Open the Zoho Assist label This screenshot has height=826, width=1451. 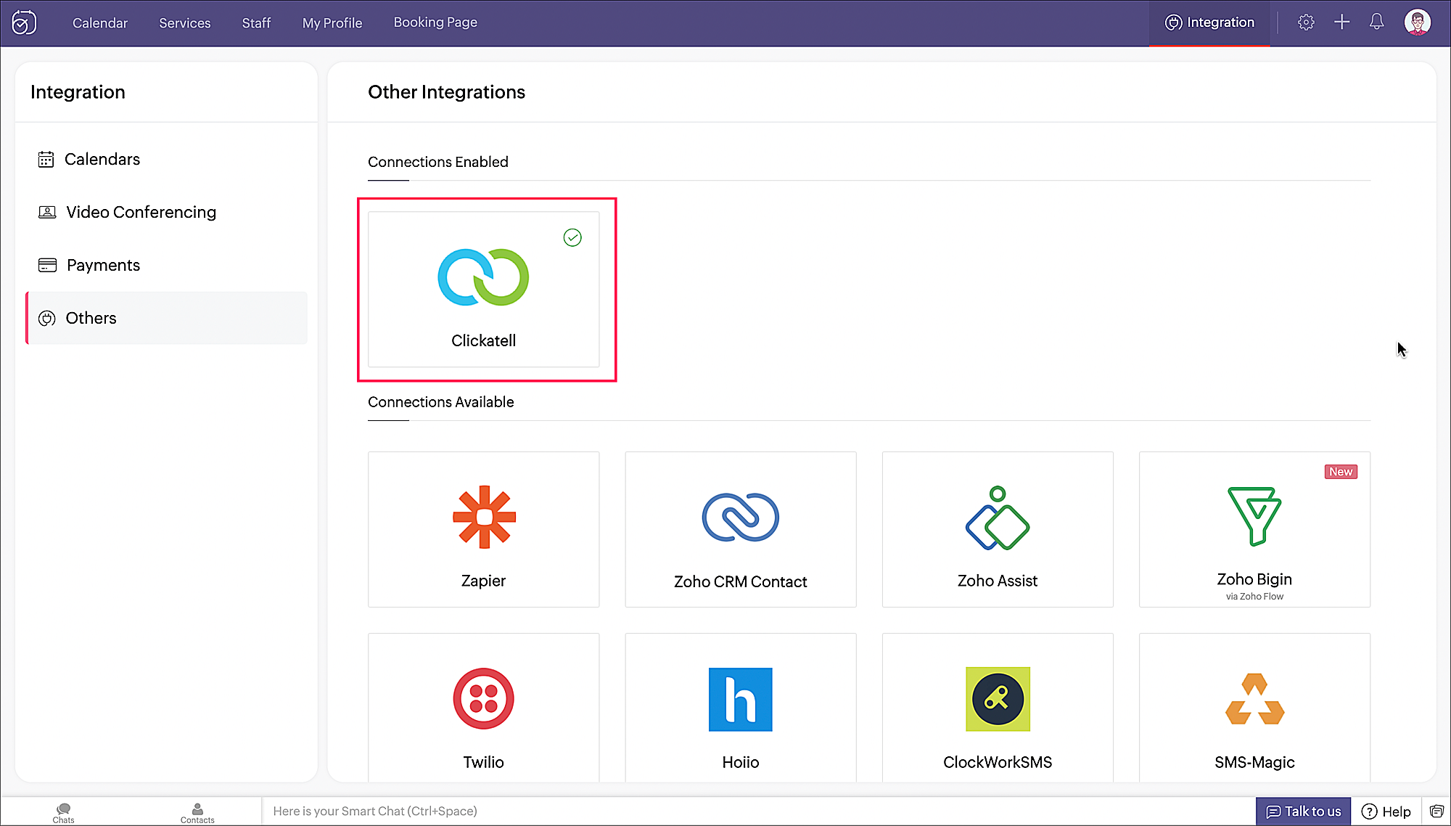point(998,581)
